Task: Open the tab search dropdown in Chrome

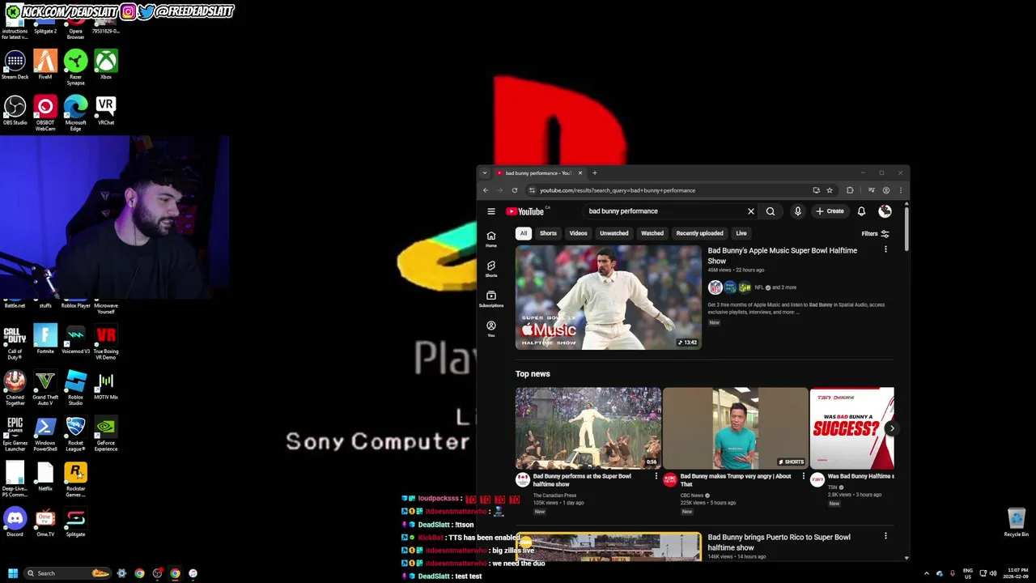Action: click(485, 172)
